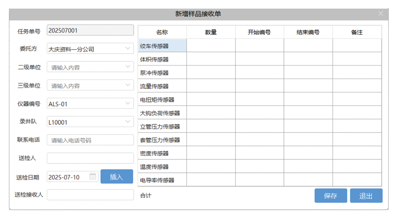The width and height of the screenshot is (398, 218).
Task: Select the 电导率传感器 row name cell
Action: pos(162,180)
